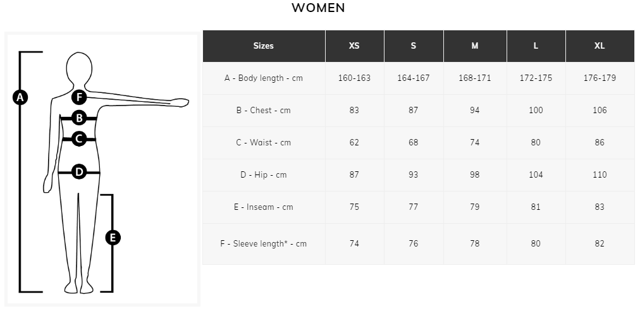This screenshot has height=311, width=640.
Task: Select the C waist marker on figure
Action: tap(78, 138)
